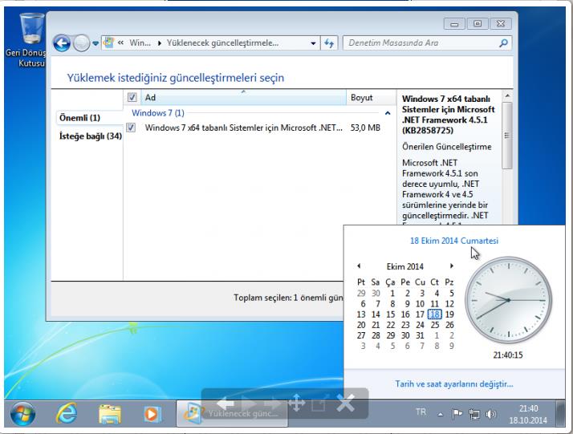Toggle the select-all checkbox in header row

click(132, 97)
